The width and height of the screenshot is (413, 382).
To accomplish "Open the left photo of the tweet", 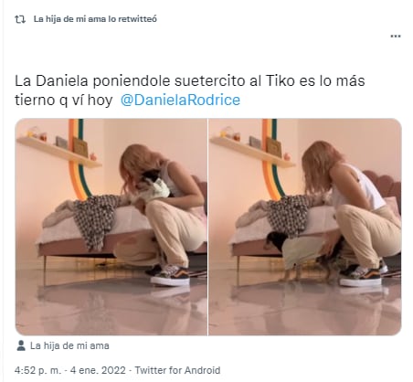I will (111, 227).
